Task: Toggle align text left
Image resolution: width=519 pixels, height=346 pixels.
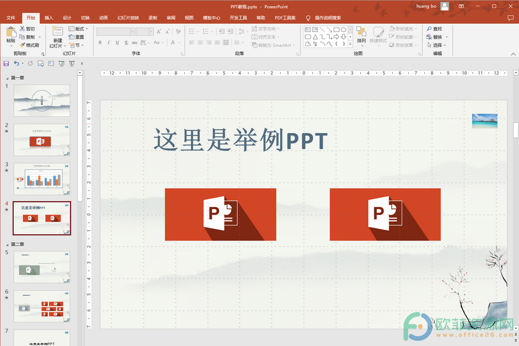Action: [192, 42]
